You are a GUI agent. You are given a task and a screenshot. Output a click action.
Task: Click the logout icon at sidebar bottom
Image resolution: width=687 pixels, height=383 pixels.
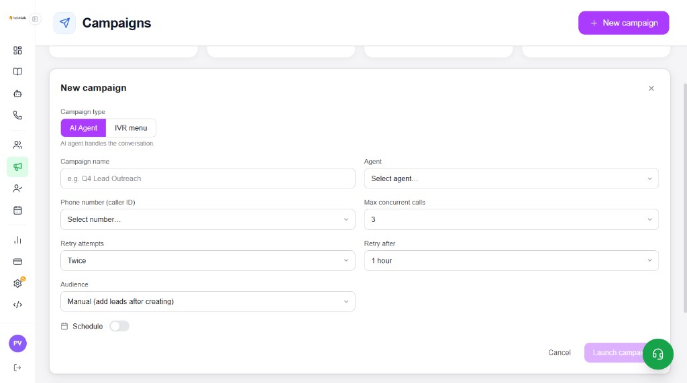17,368
